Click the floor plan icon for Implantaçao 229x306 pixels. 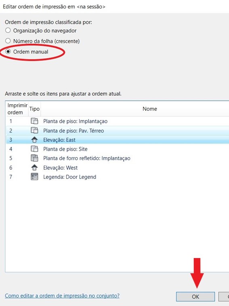point(34,121)
